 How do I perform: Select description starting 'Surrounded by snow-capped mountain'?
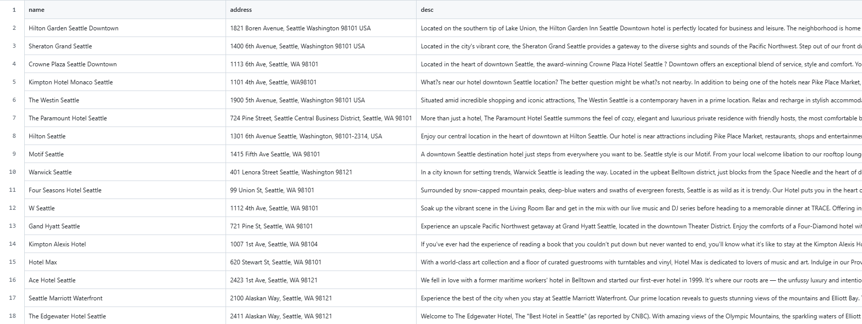(639, 190)
